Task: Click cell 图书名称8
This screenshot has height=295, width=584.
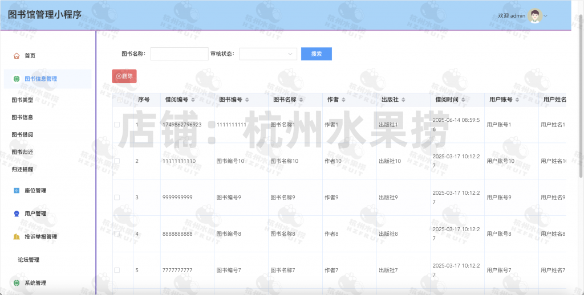Action: (283, 234)
